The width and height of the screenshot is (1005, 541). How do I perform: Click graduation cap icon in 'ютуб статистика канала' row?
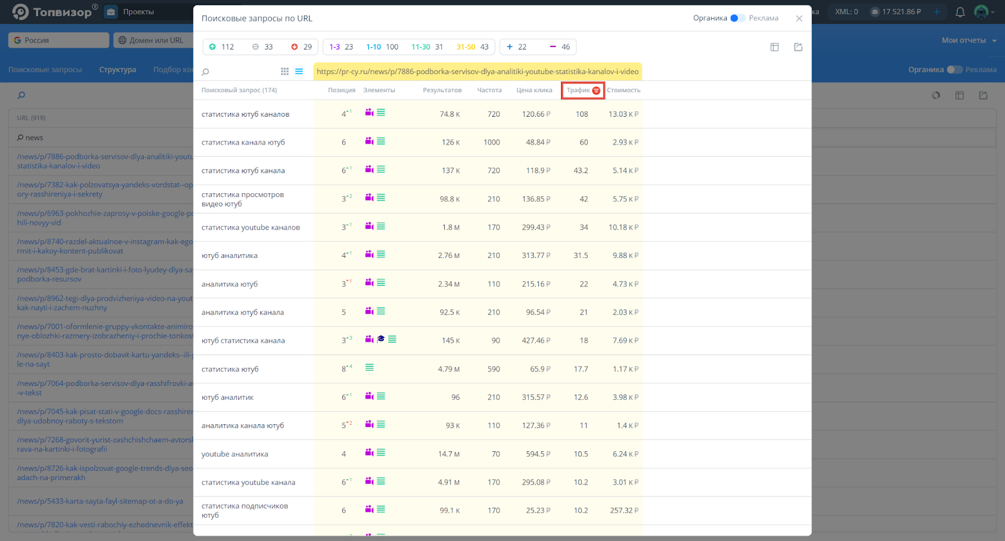click(381, 339)
